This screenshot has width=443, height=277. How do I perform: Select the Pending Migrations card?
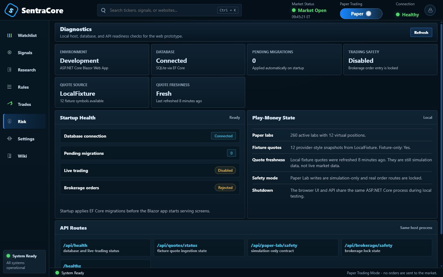(x=294, y=59)
